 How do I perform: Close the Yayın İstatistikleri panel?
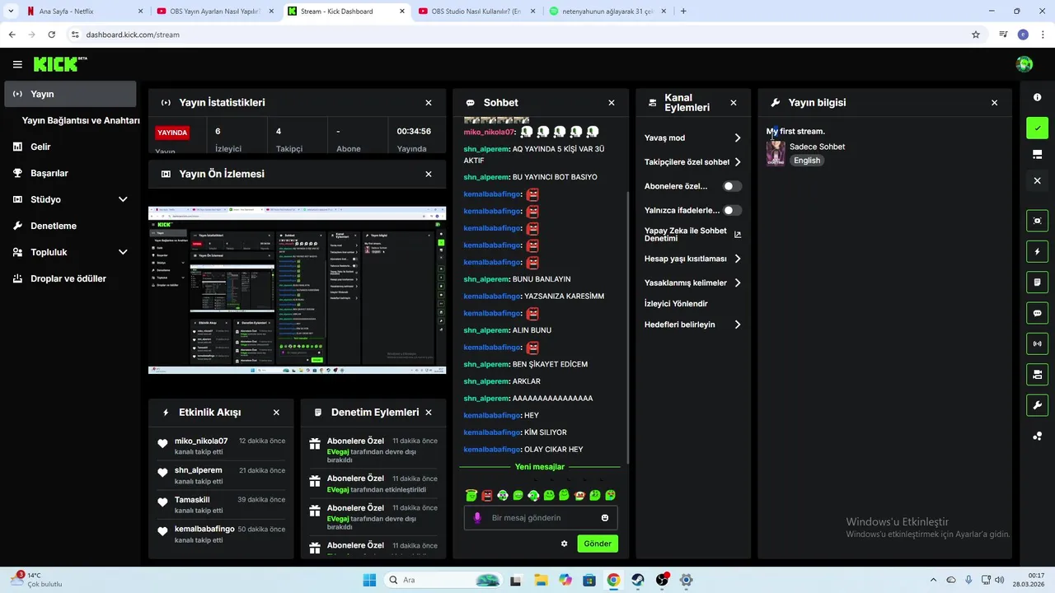(x=429, y=103)
